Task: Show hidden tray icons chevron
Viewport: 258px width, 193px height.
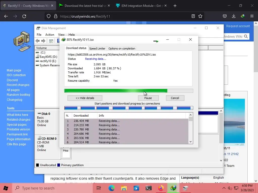Action: tap(224, 188)
